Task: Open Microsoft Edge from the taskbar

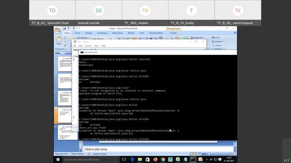Action: (132, 159)
